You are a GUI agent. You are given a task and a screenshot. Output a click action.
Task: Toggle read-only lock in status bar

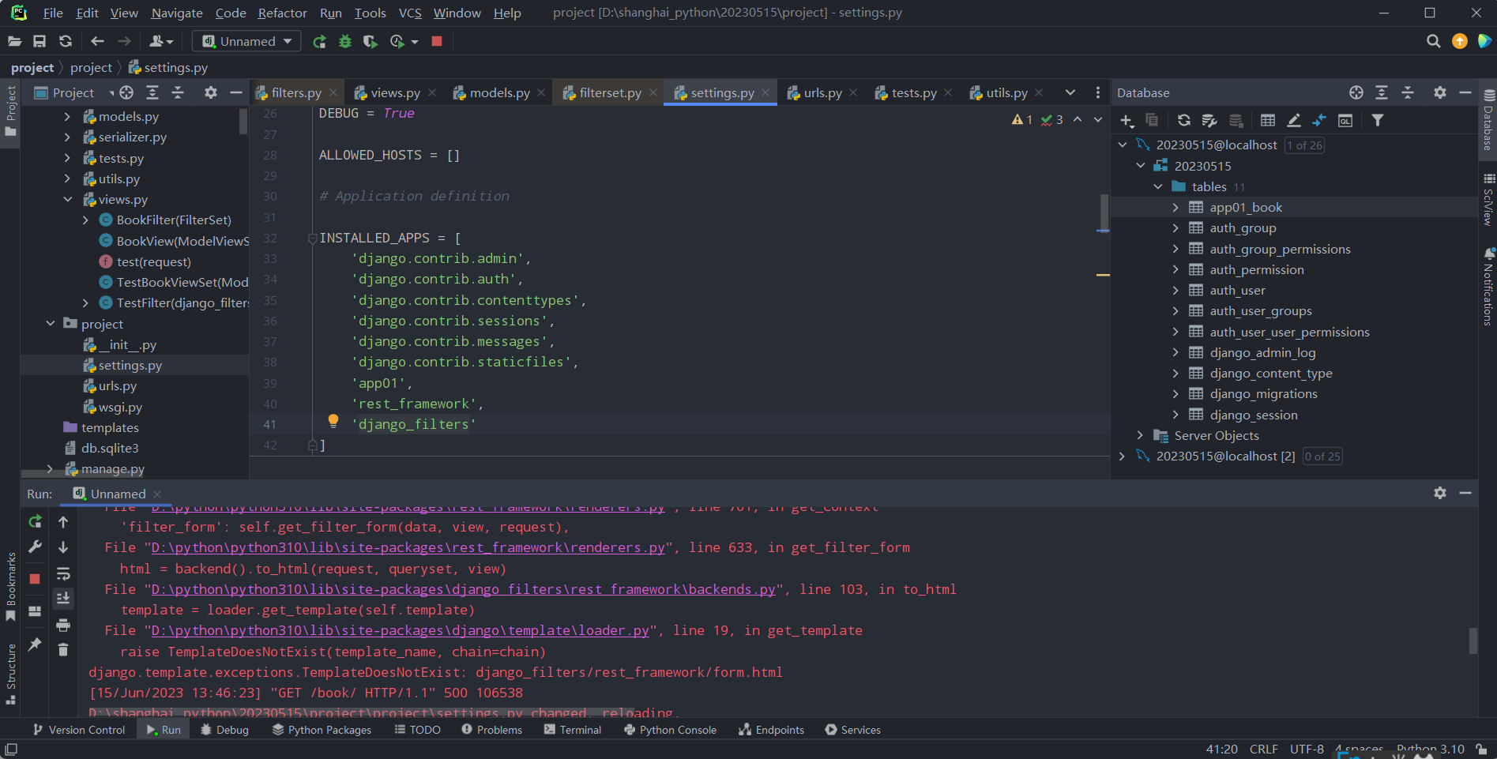click(x=1481, y=749)
